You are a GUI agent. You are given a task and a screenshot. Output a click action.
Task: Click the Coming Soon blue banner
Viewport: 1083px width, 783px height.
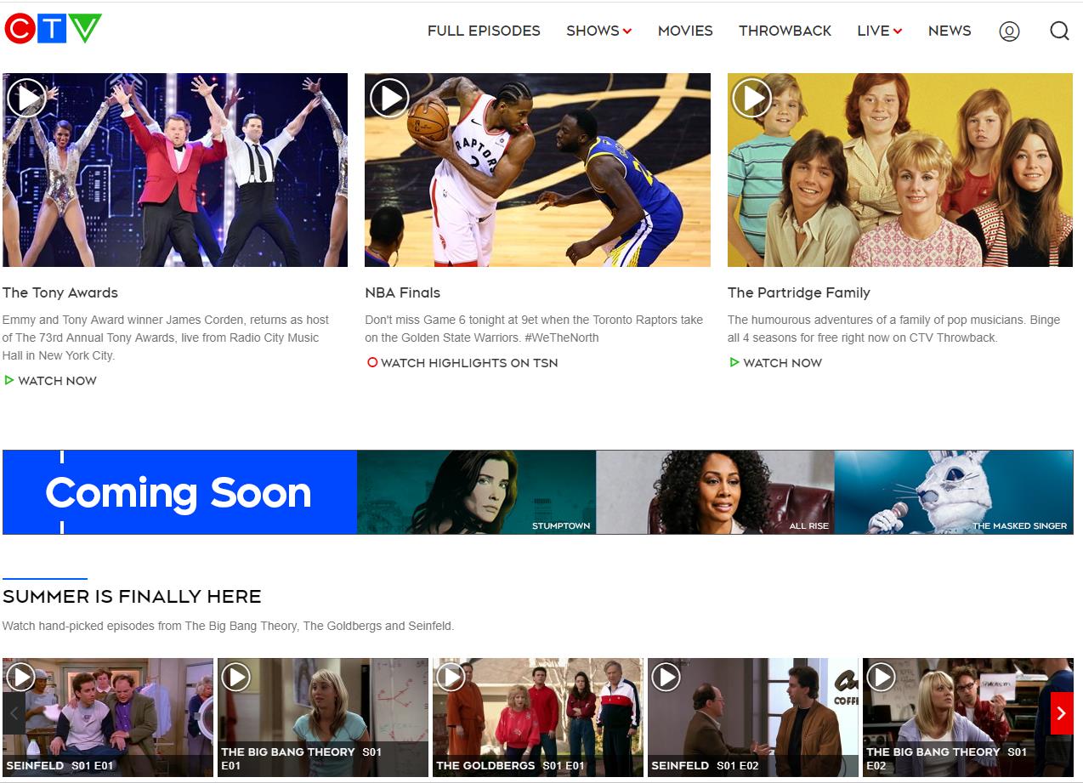(x=179, y=492)
